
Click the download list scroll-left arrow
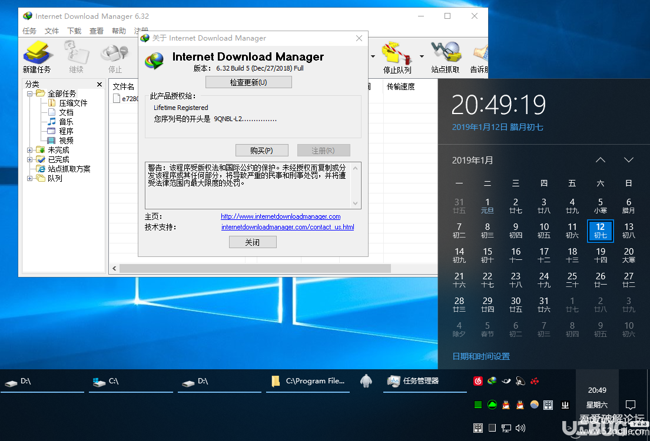(x=114, y=268)
